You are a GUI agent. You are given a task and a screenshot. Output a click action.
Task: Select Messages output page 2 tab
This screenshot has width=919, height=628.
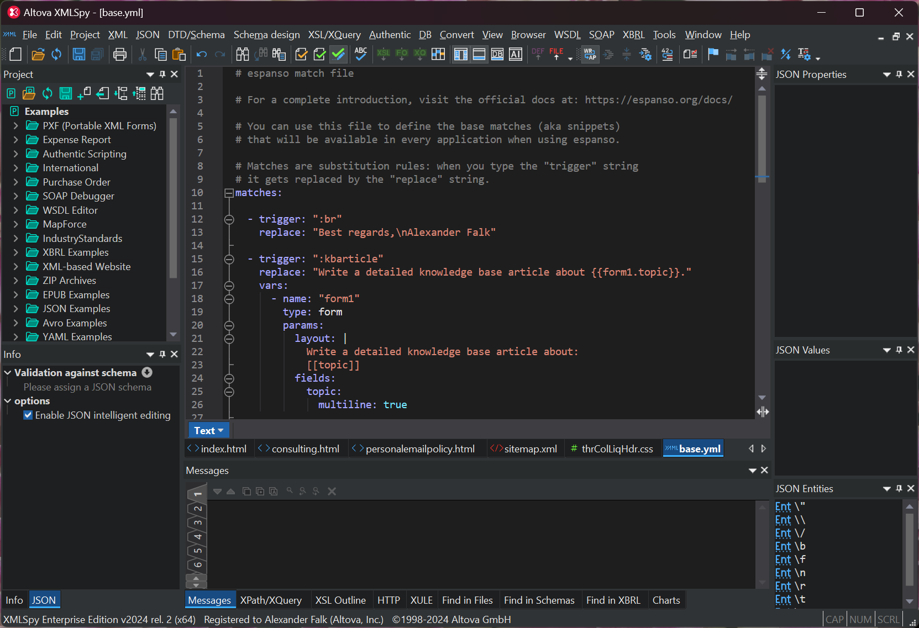click(197, 509)
